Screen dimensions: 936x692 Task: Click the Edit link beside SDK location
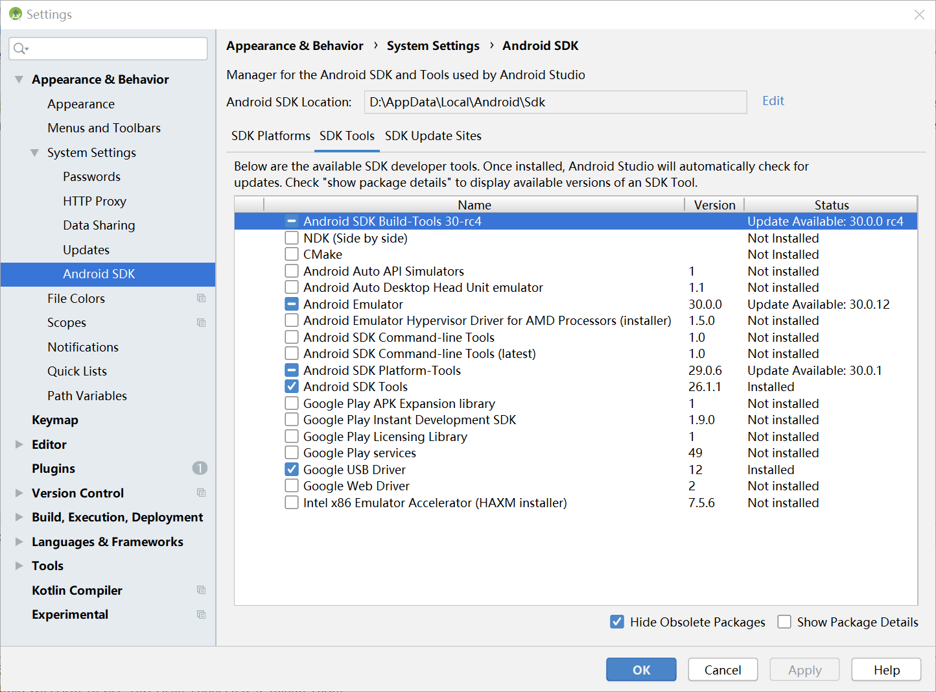tap(773, 101)
